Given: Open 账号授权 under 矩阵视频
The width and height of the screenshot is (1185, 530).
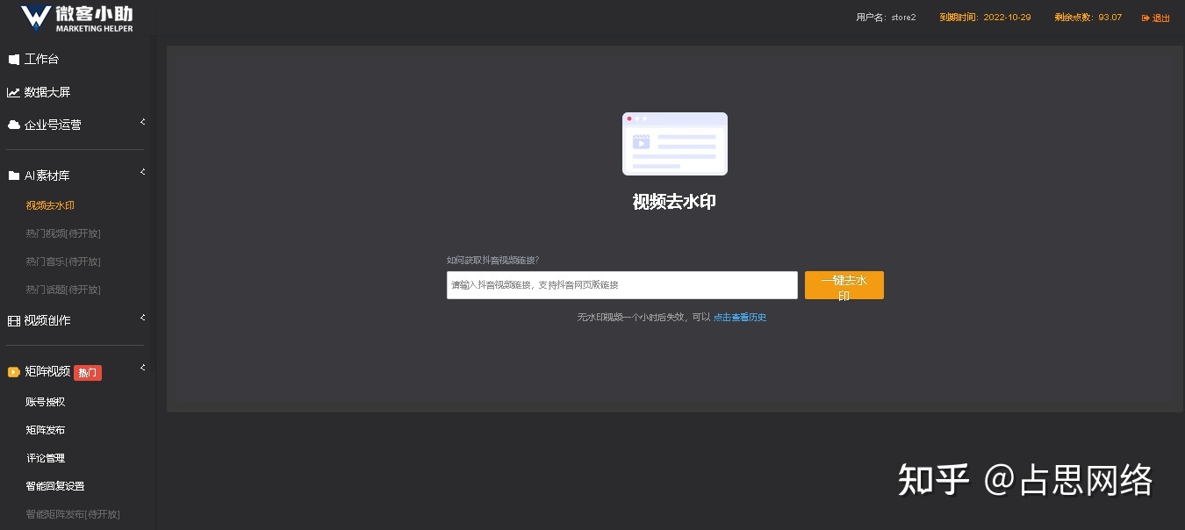Looking at the screenshot, I should click(46, 402).
